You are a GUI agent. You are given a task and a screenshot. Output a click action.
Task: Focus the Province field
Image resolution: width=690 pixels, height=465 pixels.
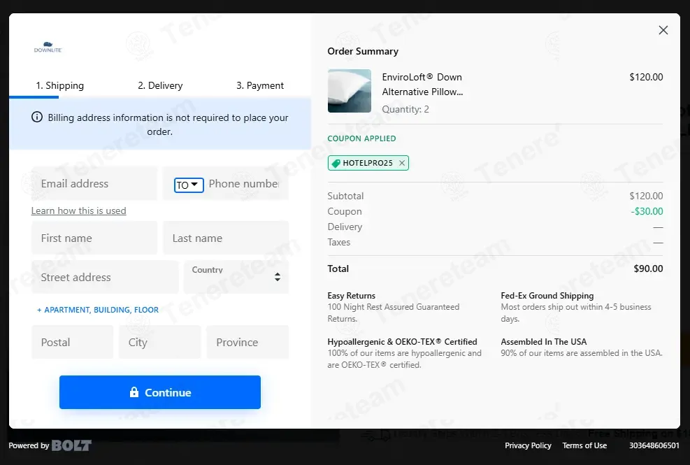click(247, 342)
